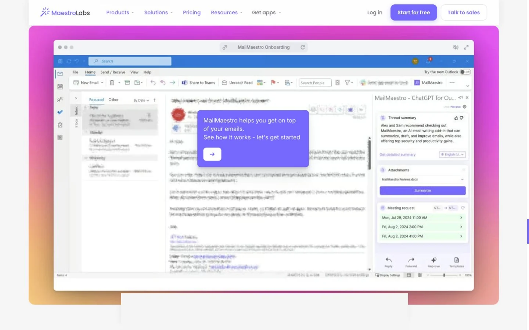Open the By Date sort dropdown
Image resolution: width=529 pixels, height=330 pixels.
141,100
